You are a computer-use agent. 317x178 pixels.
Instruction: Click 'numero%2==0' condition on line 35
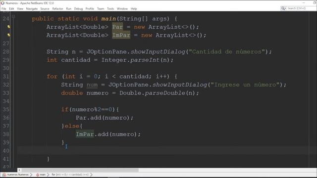click(x=92, y=109)
